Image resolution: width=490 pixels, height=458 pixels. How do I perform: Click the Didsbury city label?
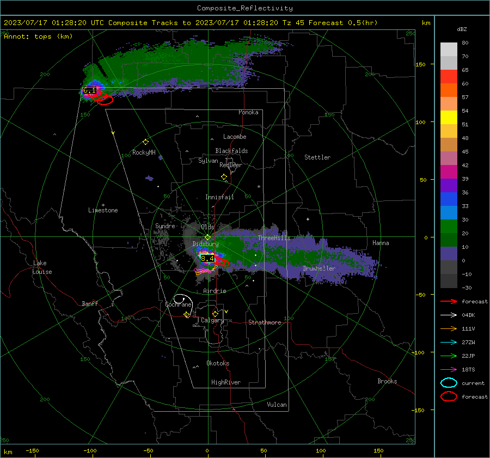tap(205, 244)
